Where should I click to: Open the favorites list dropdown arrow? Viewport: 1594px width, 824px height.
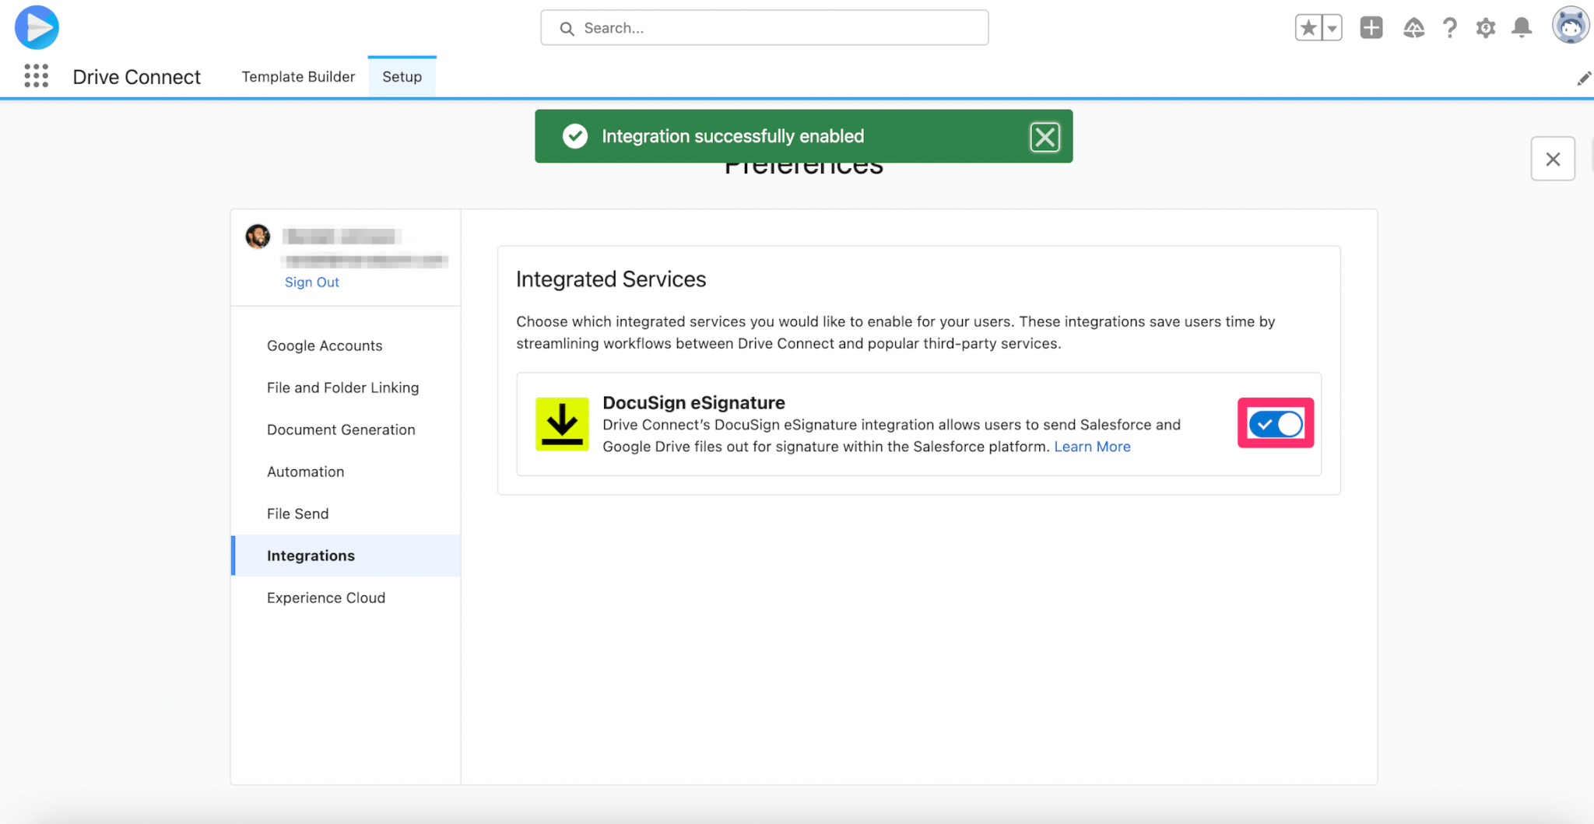[x=1332, y=28]
